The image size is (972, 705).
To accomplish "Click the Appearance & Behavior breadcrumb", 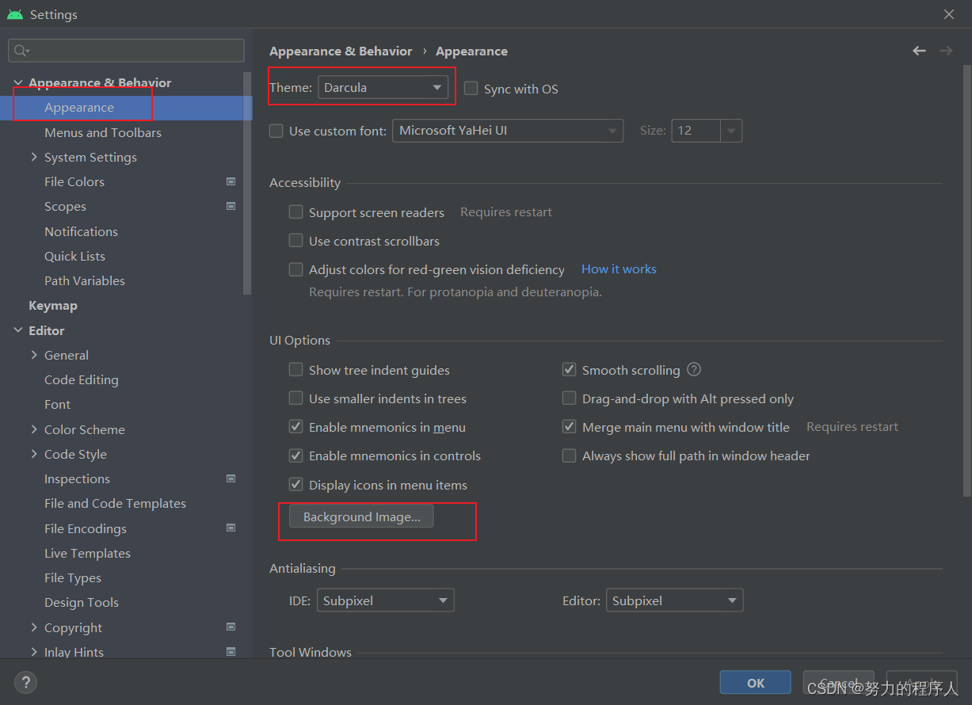I will (x=341, y=51).
